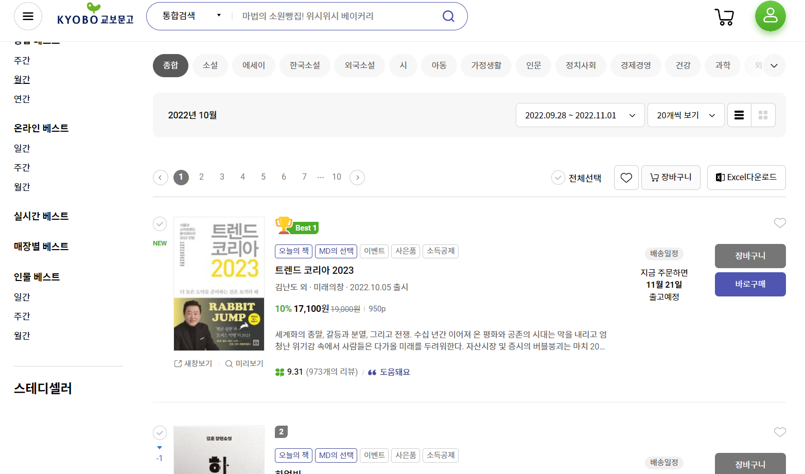805x474 pixels.
Task: Open the date range 2022.09.28 ~ 2022.11.01 dropdown
Action: pyautogui.click(x=580, y=115)
